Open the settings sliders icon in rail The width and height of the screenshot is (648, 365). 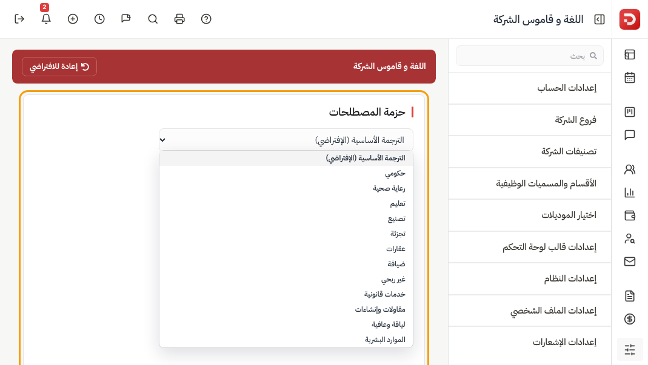629,350
